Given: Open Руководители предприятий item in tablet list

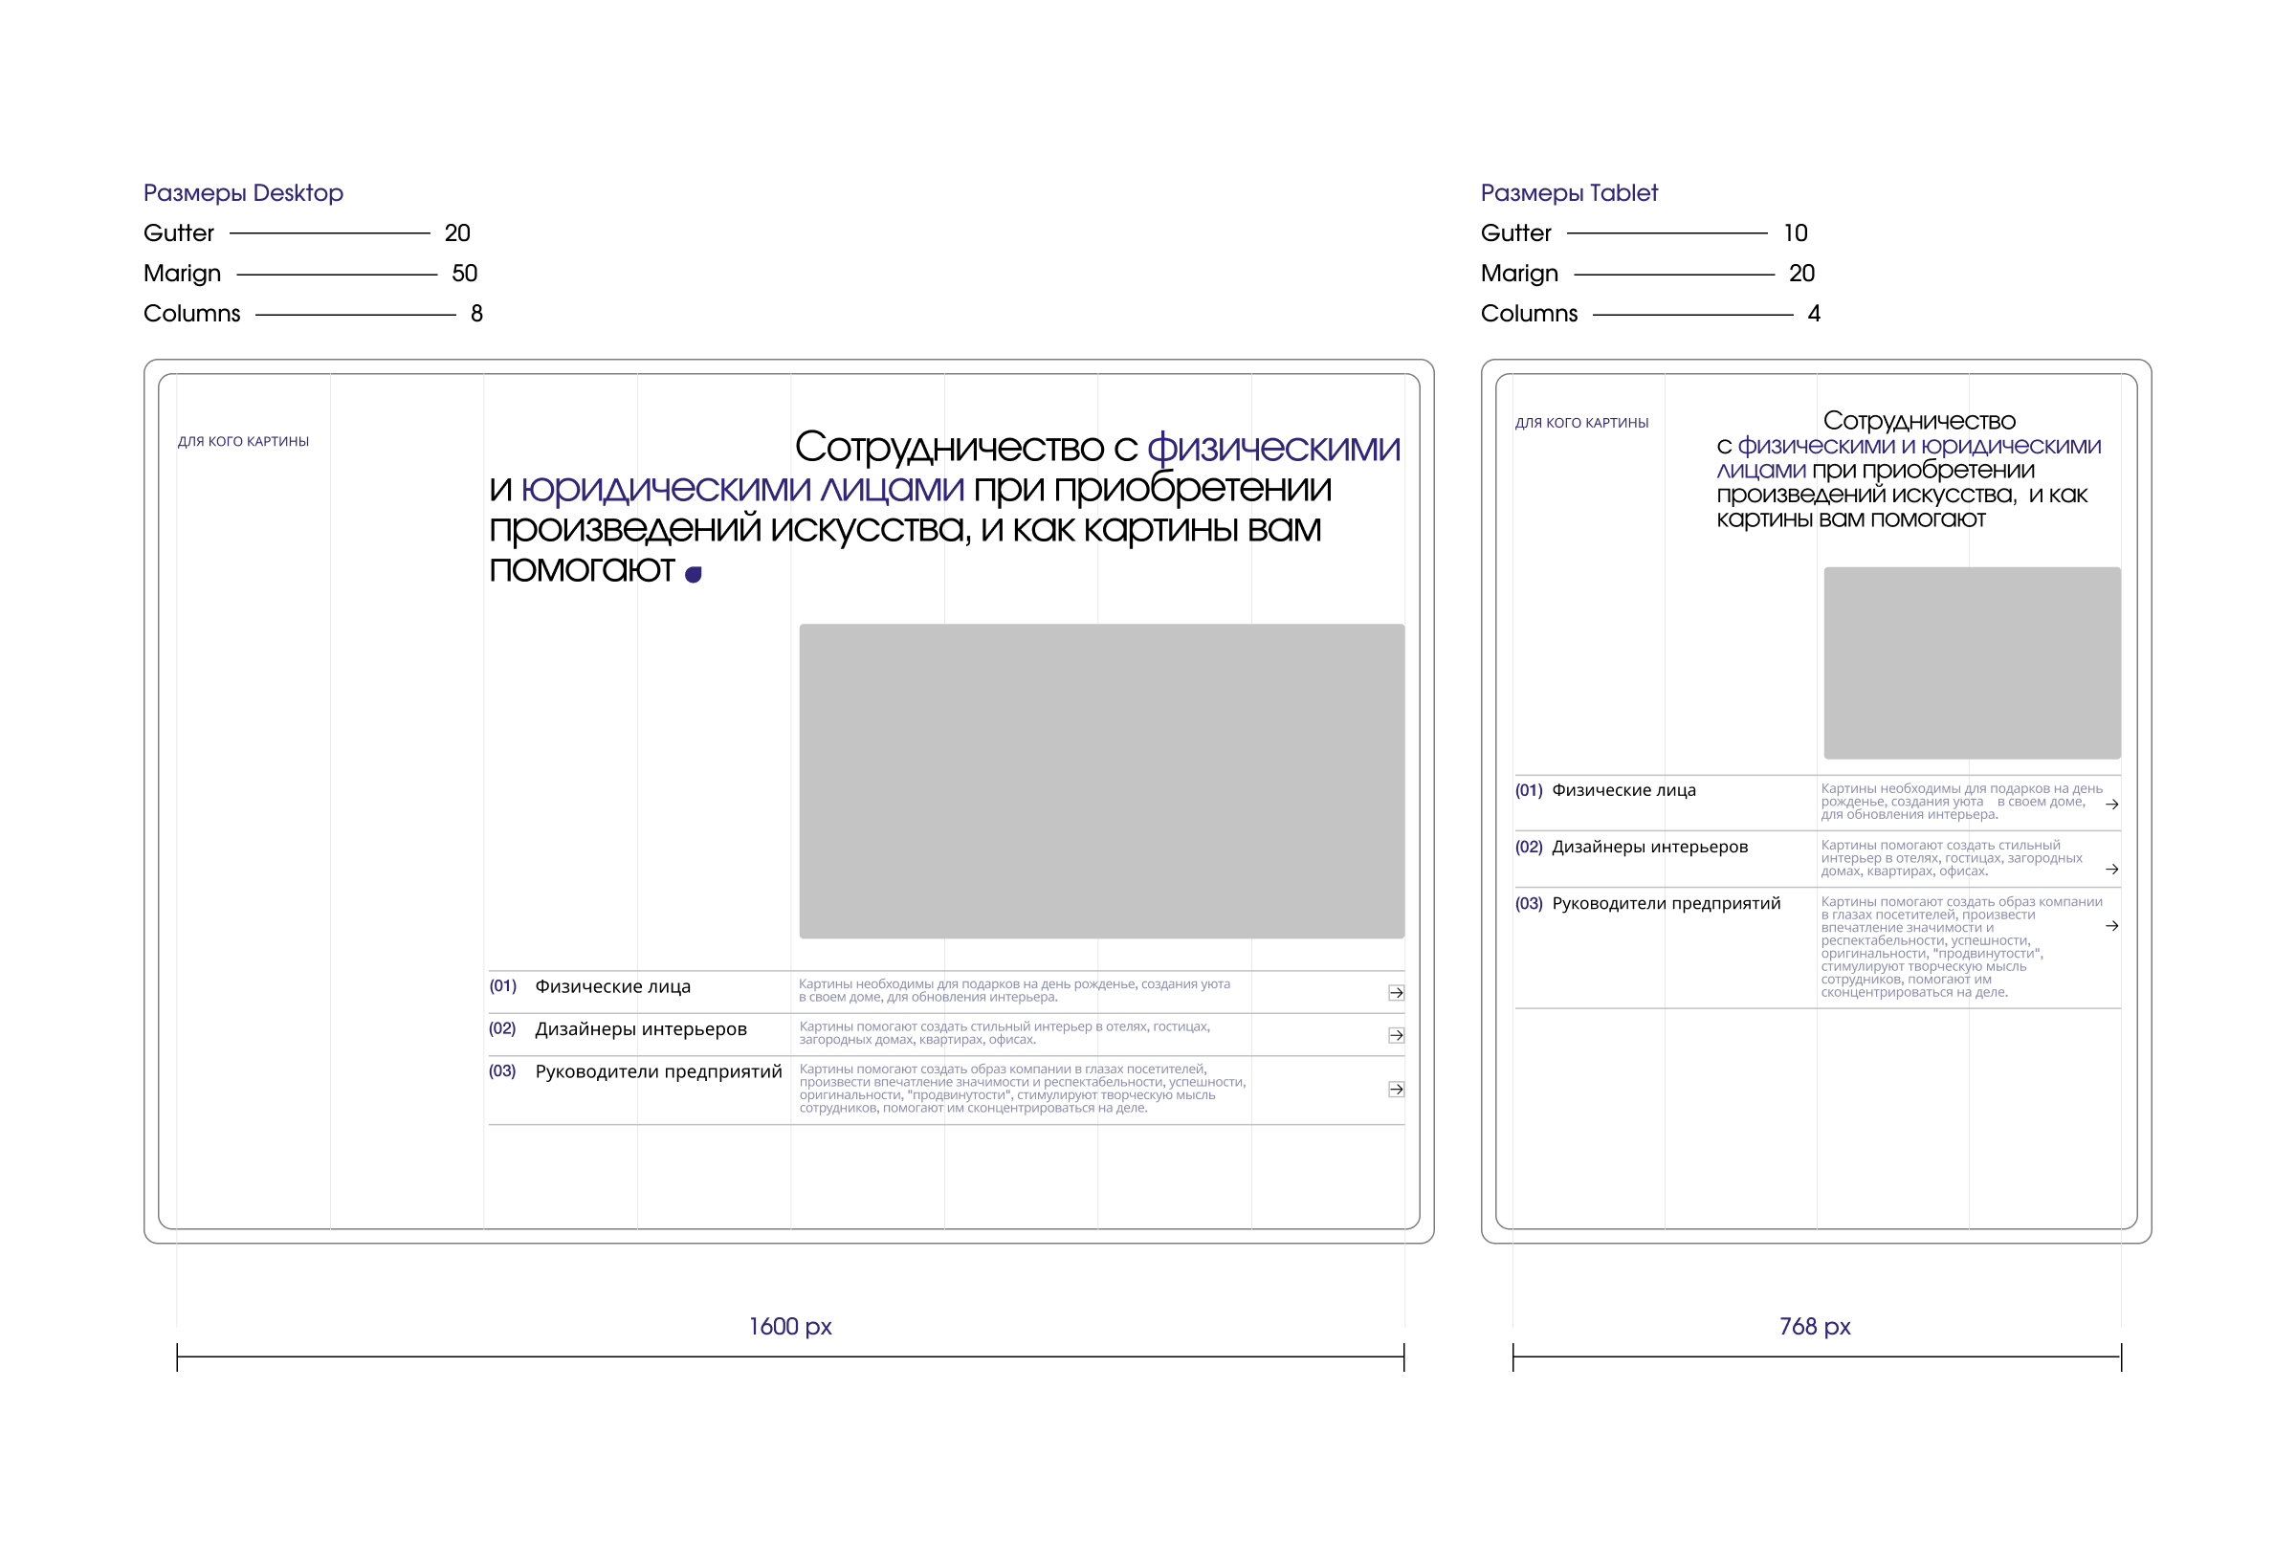Looking at the screenshot, I should click(1666, 903).
